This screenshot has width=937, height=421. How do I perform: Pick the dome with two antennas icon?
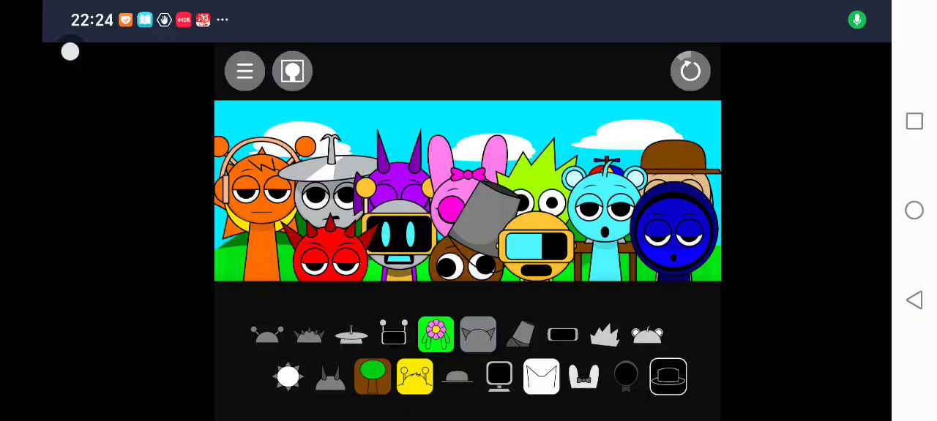266,335
